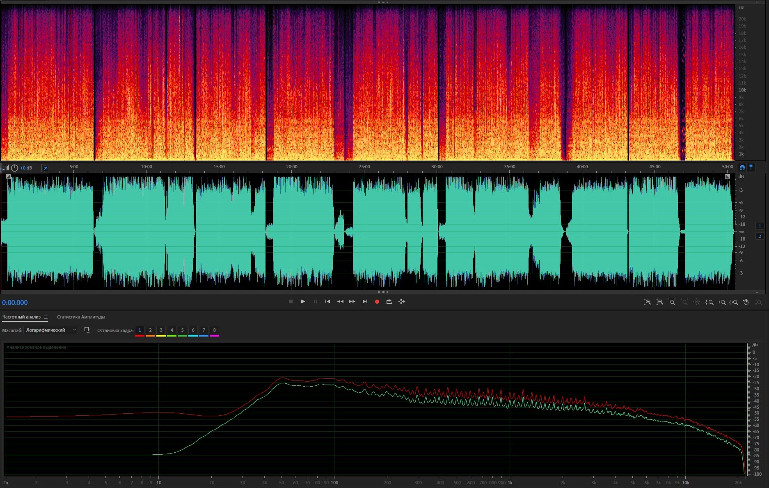The width and height of the screenshot is (769, 488).
Task: Click the HUD volume knob
Action: tap(15, 168)
